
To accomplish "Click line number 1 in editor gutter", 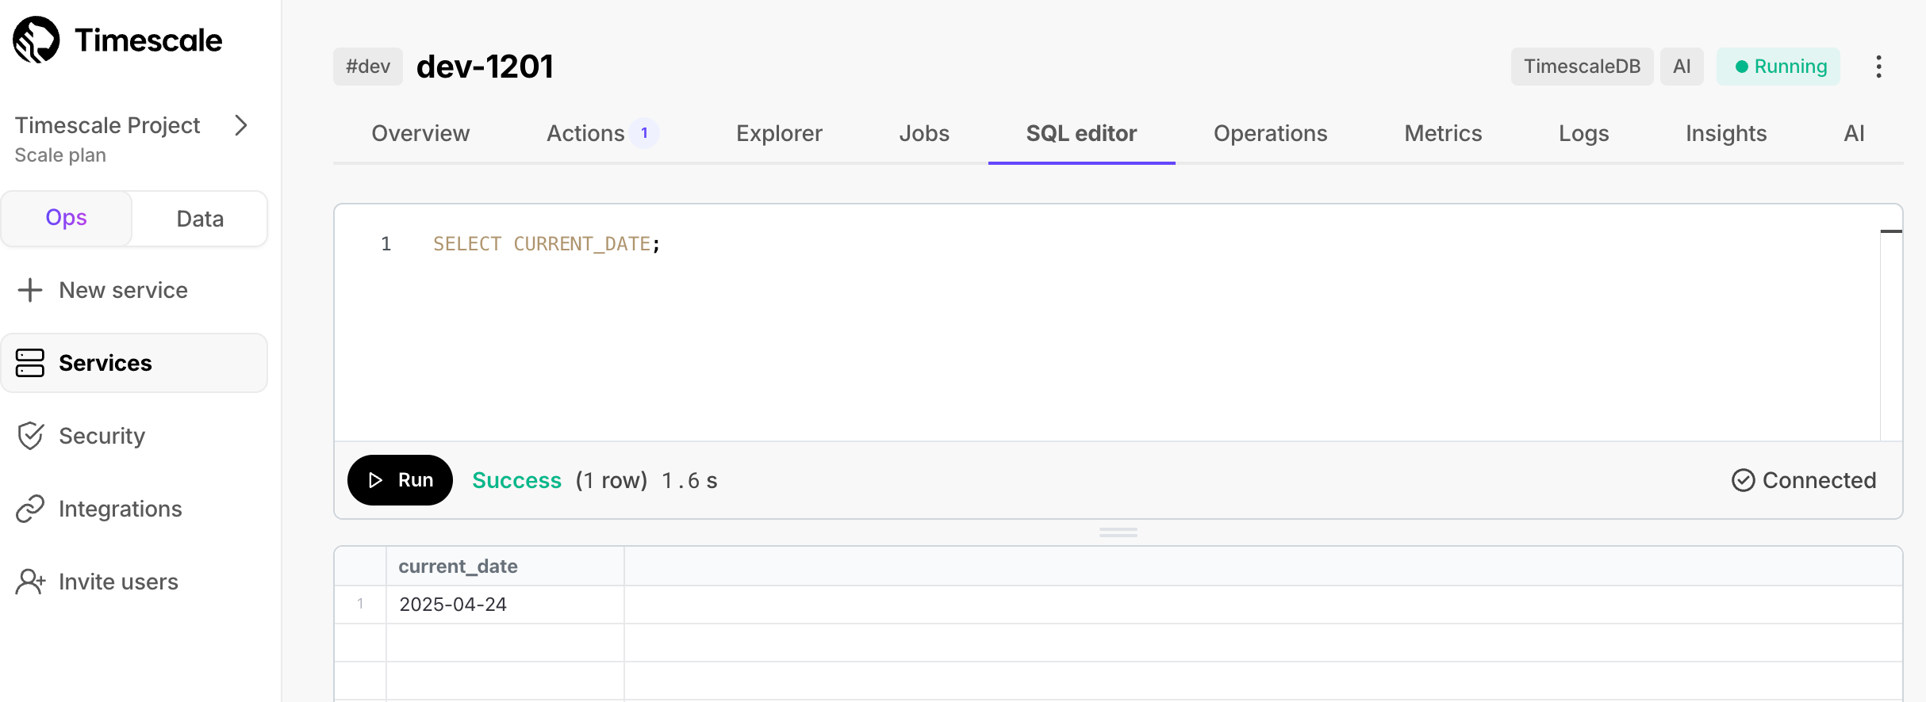I will tap(386, 244).
